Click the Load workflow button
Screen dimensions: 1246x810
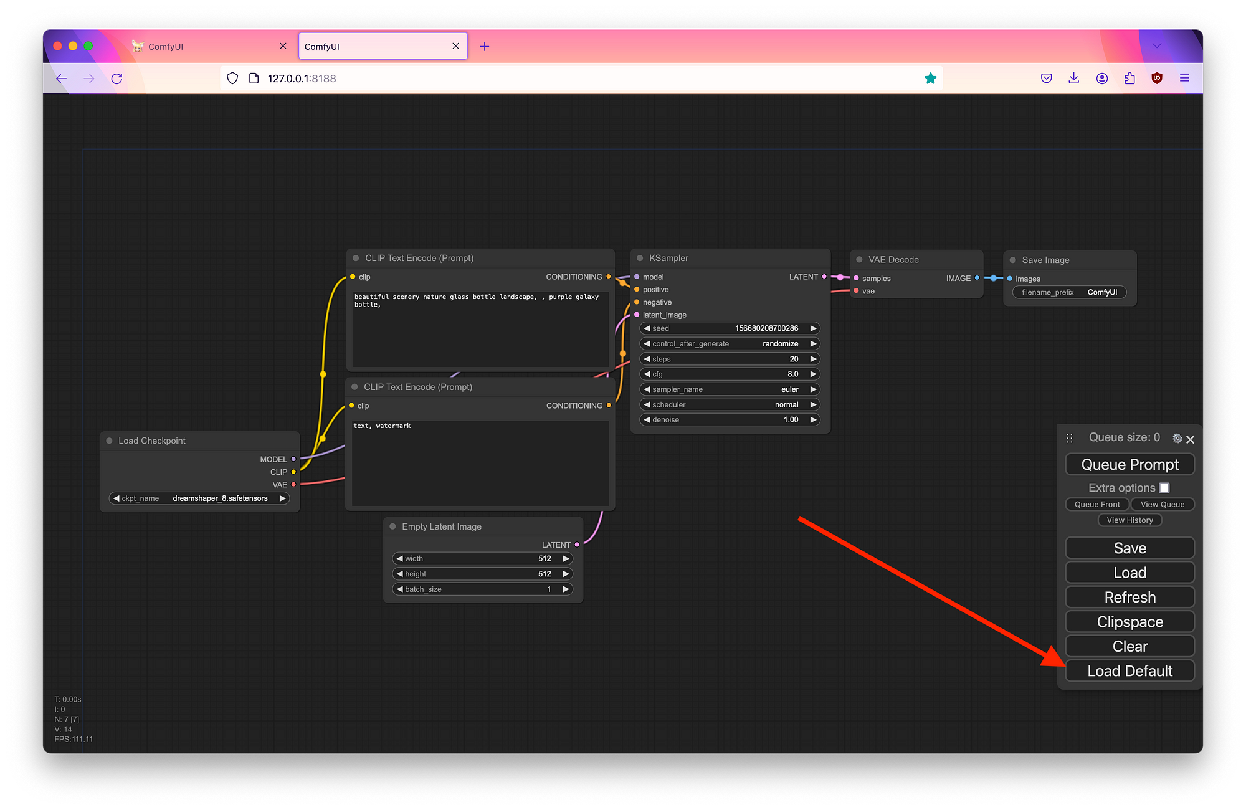(1129, 573)
